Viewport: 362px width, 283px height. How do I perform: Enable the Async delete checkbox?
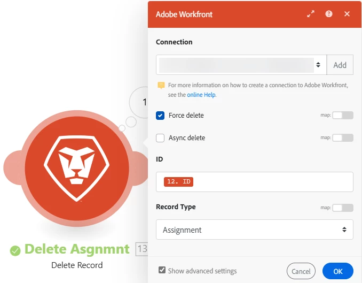160,138
